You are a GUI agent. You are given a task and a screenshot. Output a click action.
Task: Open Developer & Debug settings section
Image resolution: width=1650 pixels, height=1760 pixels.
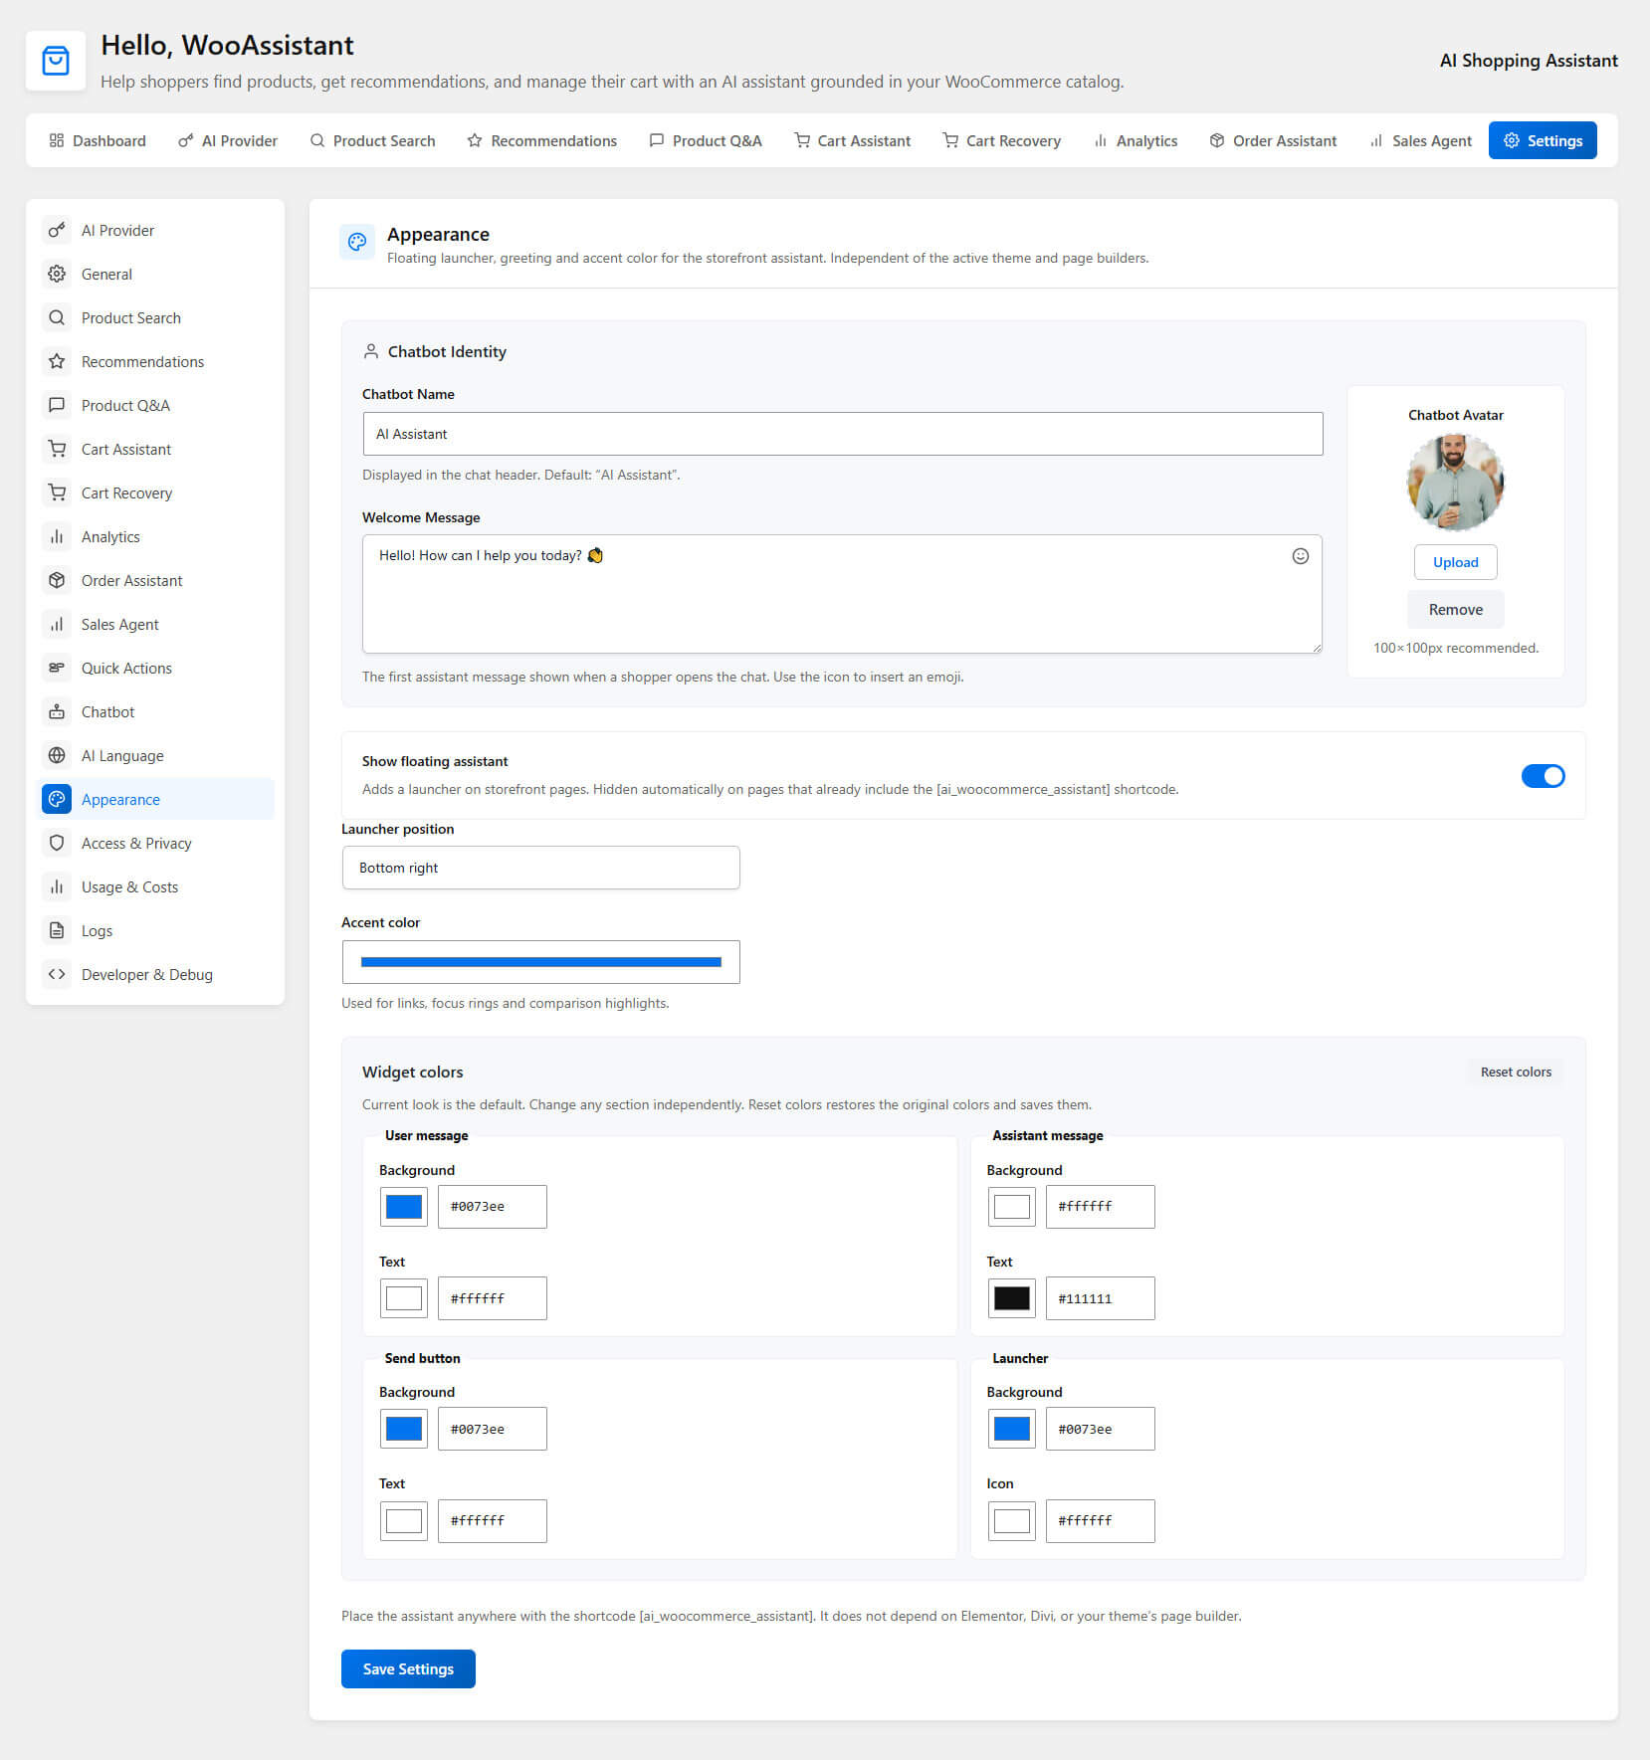pos(155,974)
